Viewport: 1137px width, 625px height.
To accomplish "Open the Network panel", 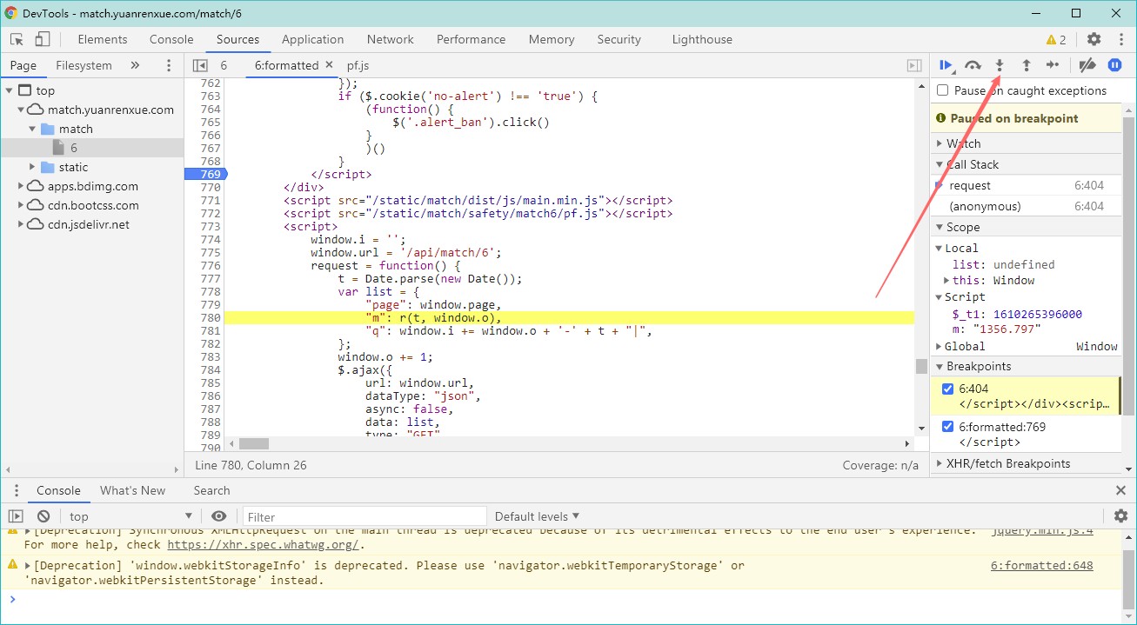I will click(x=391, y=39).
